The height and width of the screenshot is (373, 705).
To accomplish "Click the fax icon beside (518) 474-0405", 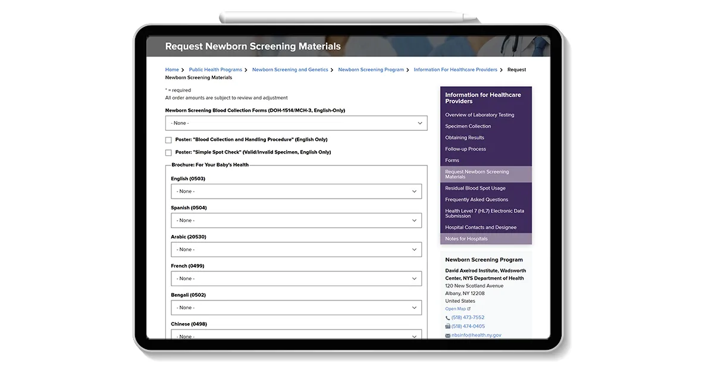I will [447, 327].
